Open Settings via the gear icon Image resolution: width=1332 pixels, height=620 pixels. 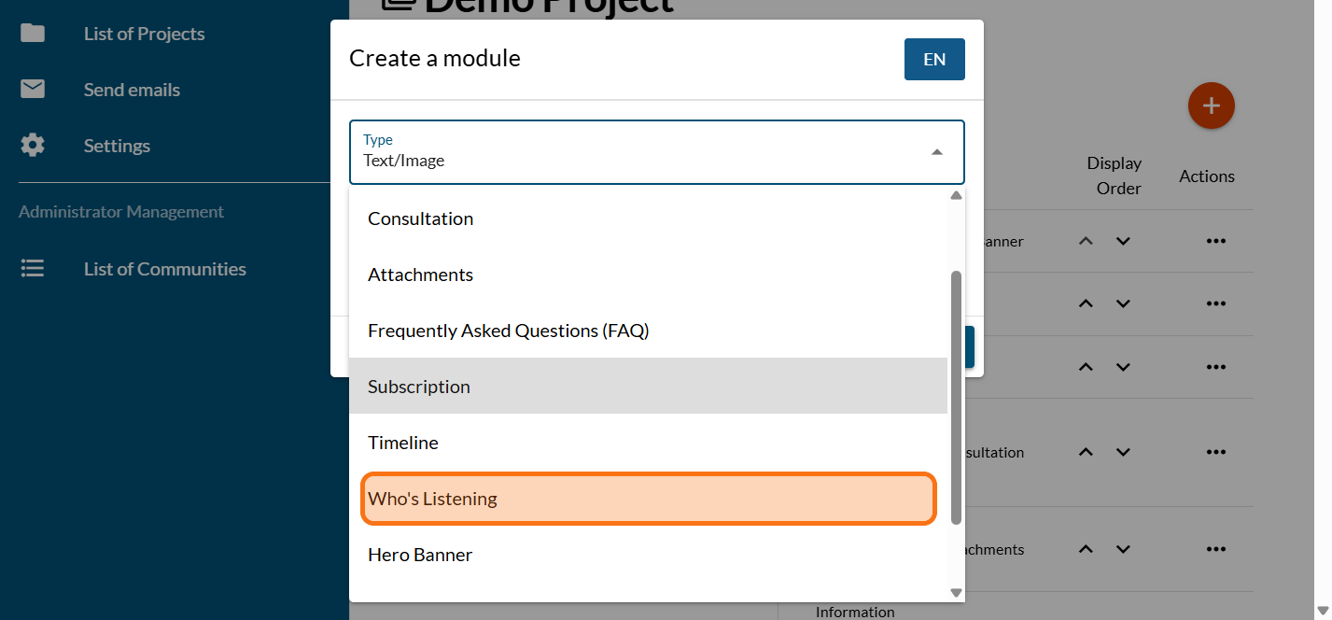[33, 146]
